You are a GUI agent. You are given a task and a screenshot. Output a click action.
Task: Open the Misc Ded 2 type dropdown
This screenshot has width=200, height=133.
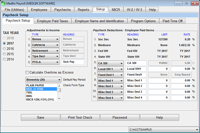110,86
